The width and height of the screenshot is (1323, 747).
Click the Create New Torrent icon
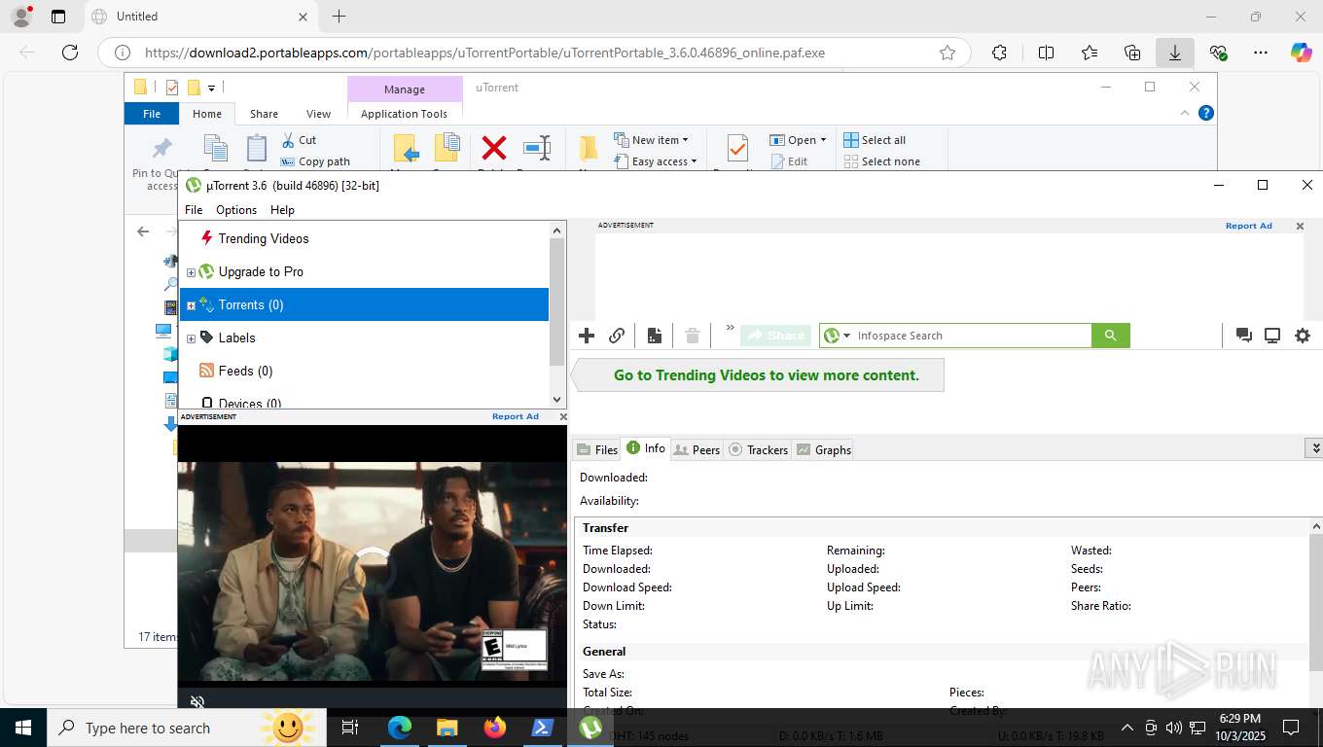click(655, 336)
